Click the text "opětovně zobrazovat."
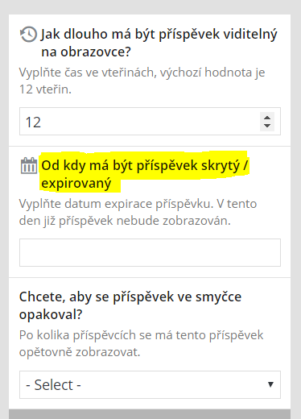The width and height of the screenshot is (301, 419). pos(80,352)
